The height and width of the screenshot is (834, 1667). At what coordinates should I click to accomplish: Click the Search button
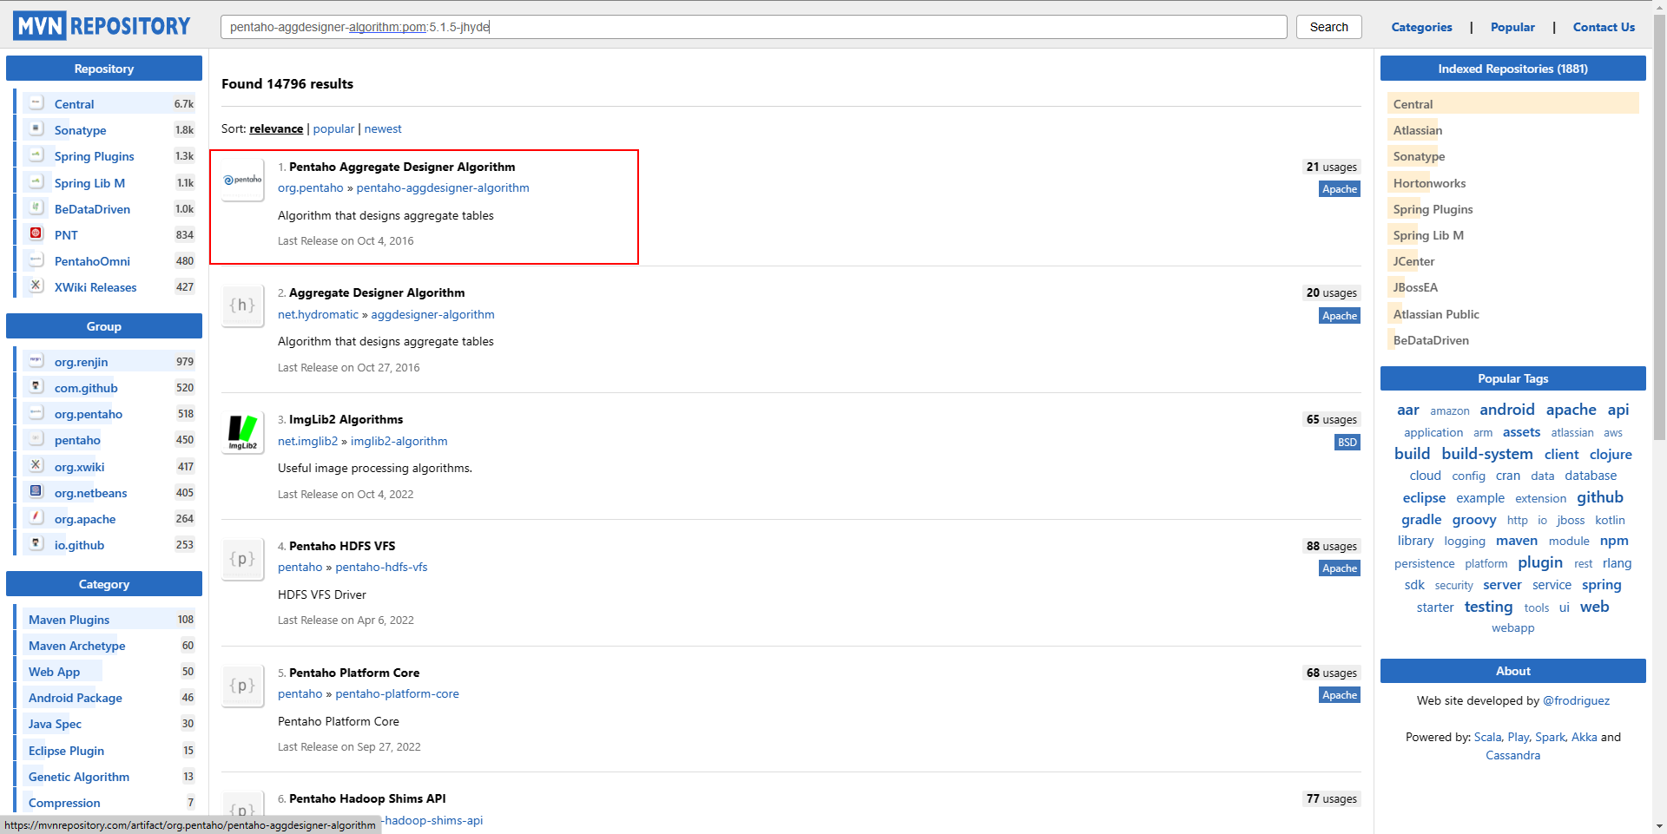[x=1329, y=27]
